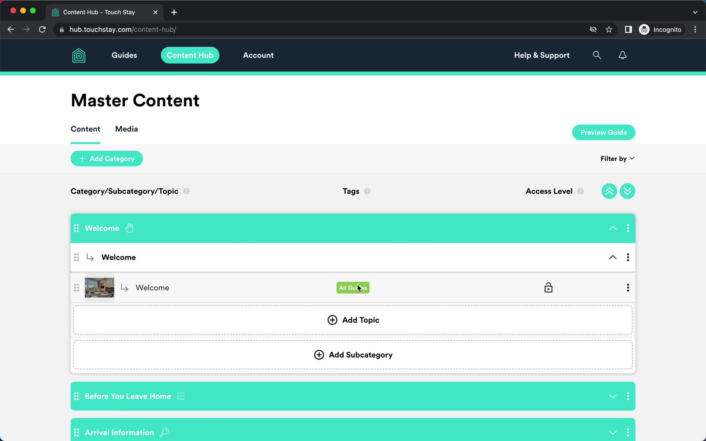Click the lock icon on Welcome topic
This screenshot has height=441, width=706.
[x=548, y=287]
